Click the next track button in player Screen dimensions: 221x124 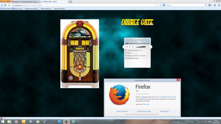click(x=133, y=47)
